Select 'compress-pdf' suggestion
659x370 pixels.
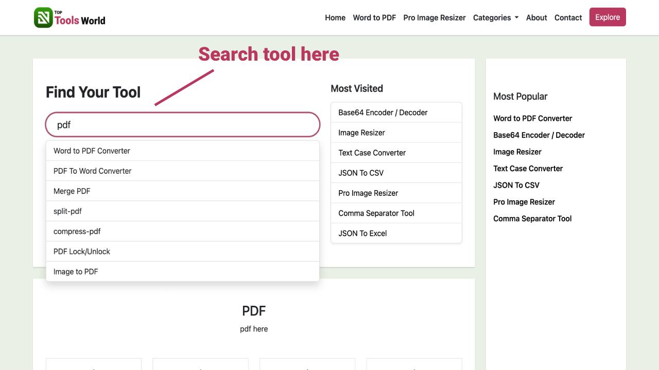pos(77,231)
